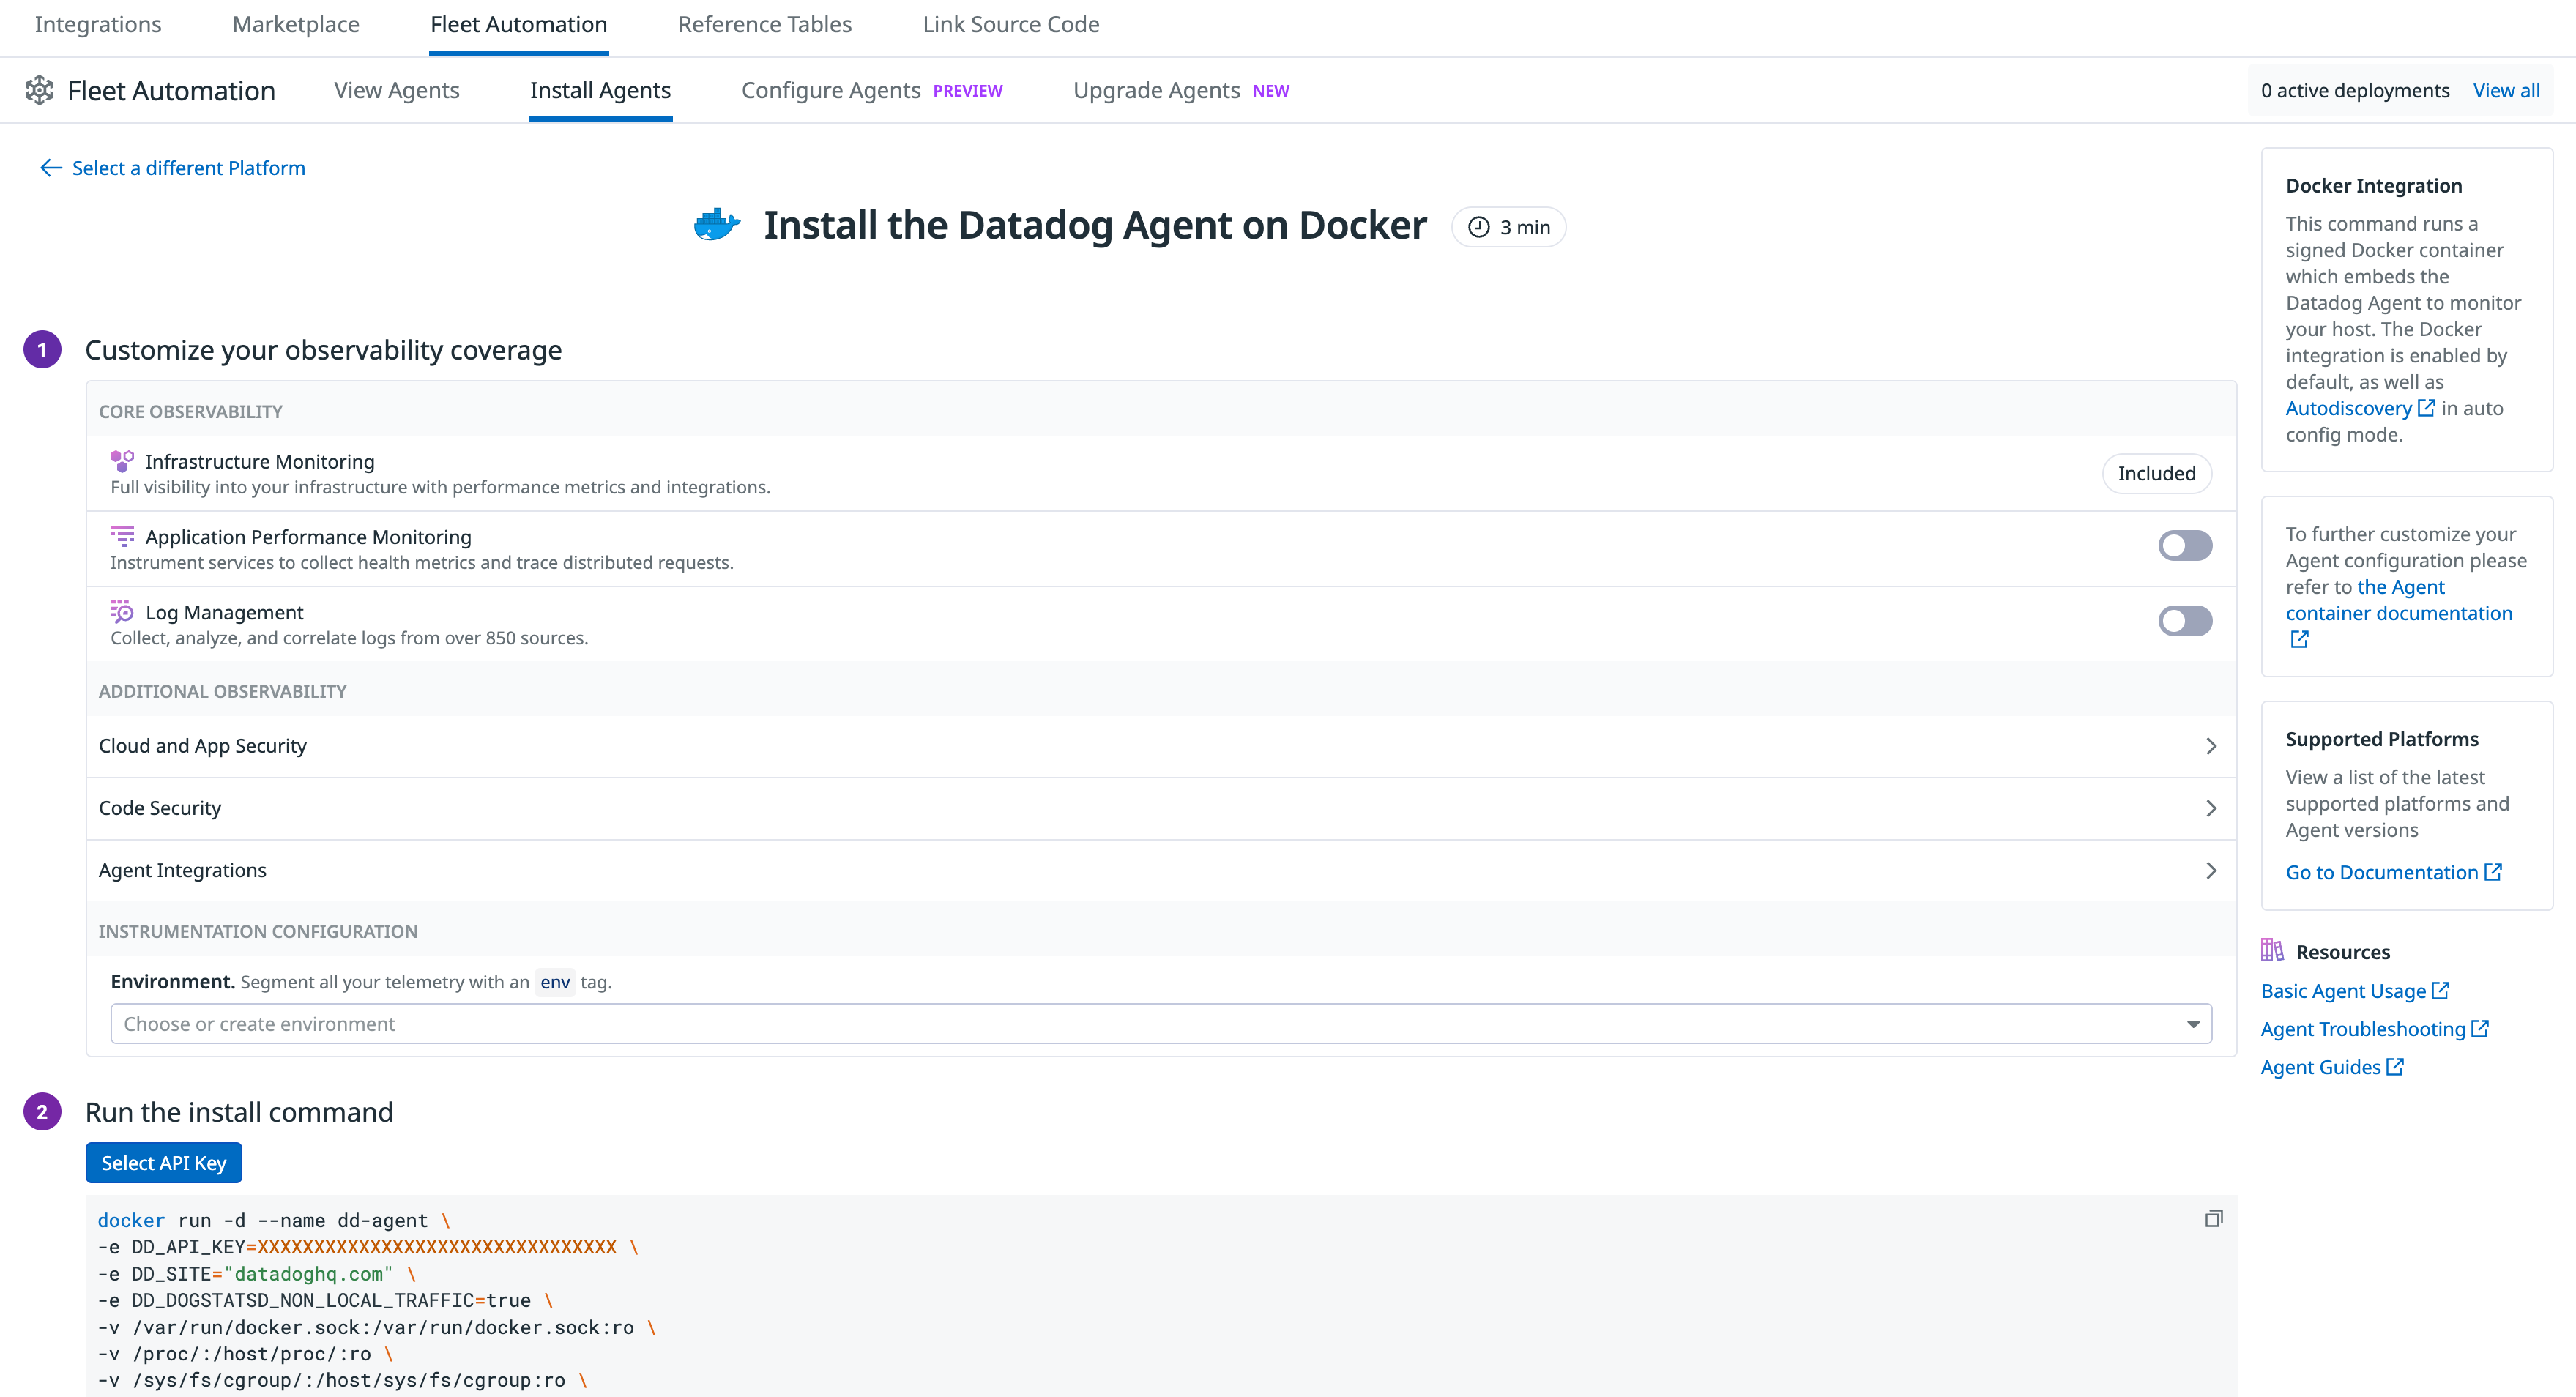Click the Resources books icon

pos(2272,951)
